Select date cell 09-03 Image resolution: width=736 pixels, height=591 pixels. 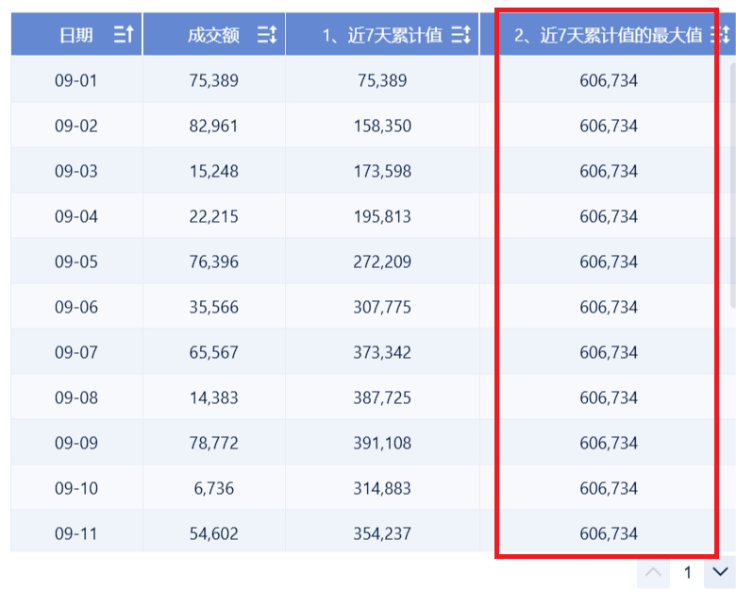pyautogui.click(x=76, y=171)
